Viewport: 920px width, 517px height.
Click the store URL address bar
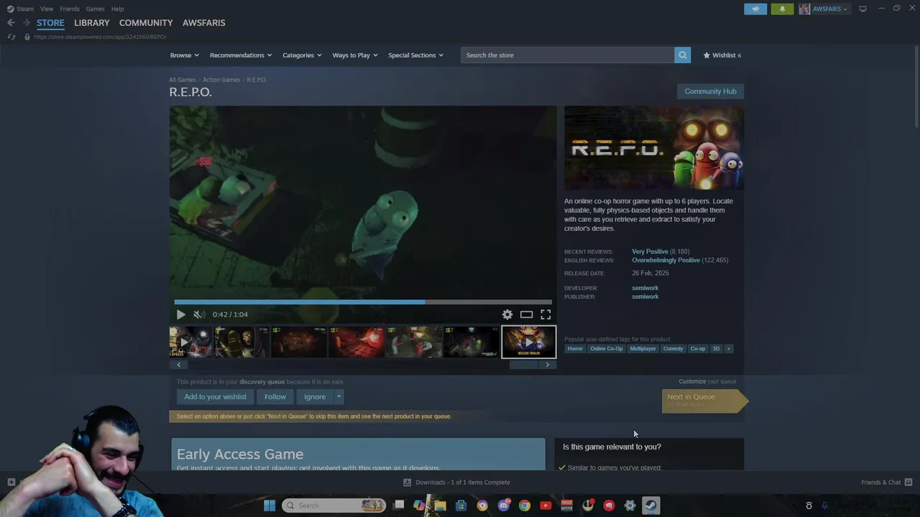[100, 37]
